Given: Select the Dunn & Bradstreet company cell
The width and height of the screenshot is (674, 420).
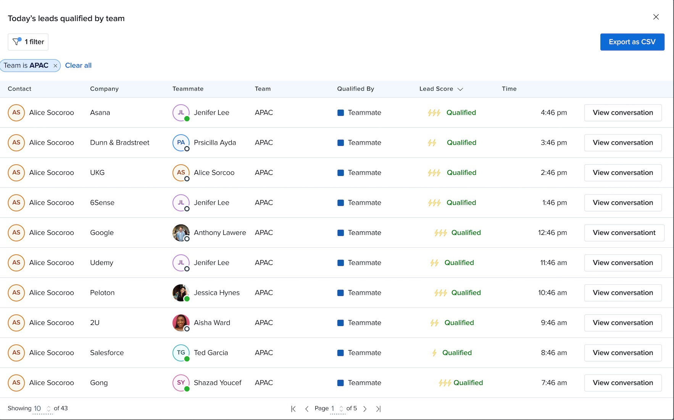Looking at the screenshot, I should click(119, 143).
